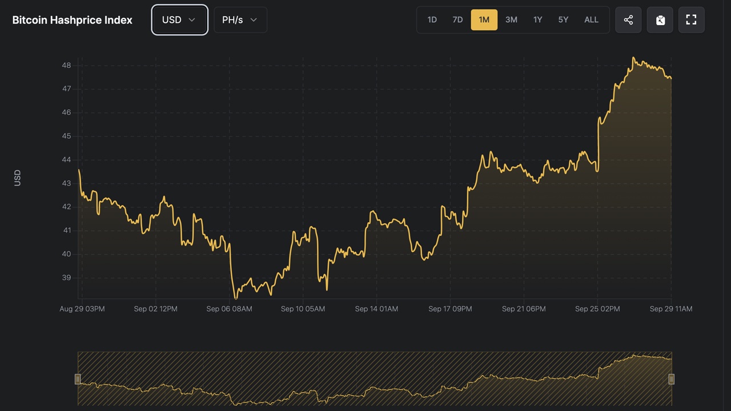Show ALL historical data

(x=591, y=20)
